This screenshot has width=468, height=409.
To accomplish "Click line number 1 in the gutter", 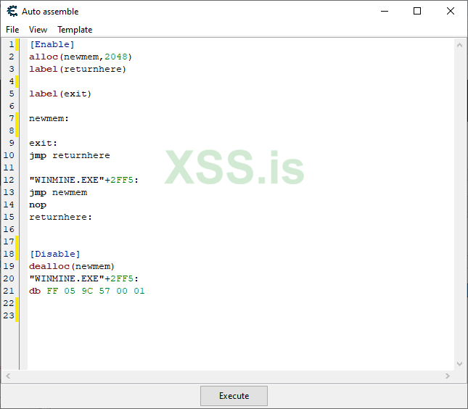I will point(12,44).
